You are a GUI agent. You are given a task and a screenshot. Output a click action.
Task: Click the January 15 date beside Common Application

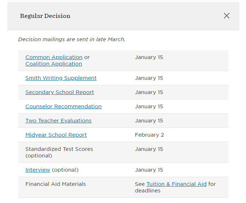tap(149, 57)
